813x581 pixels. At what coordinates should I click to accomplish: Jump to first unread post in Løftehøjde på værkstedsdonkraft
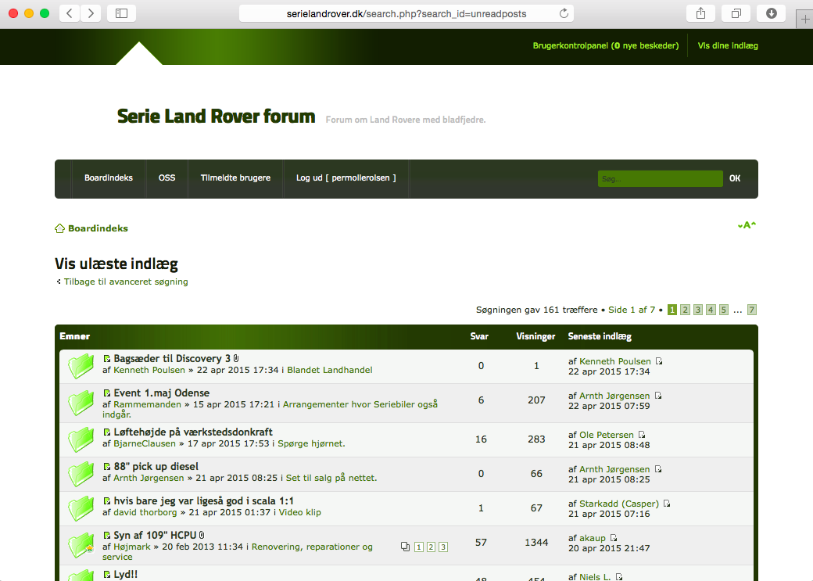tap(107, 432)
